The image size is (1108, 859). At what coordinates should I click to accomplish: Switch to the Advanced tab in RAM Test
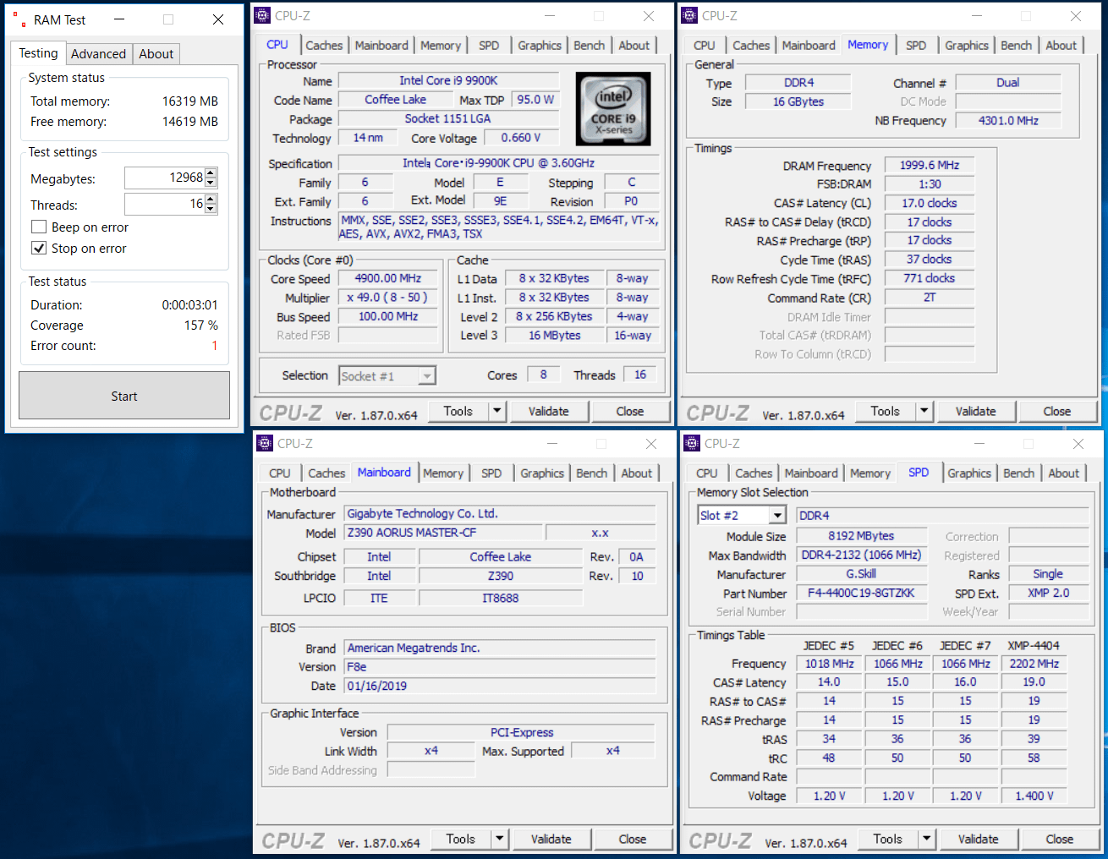(98, 53)
